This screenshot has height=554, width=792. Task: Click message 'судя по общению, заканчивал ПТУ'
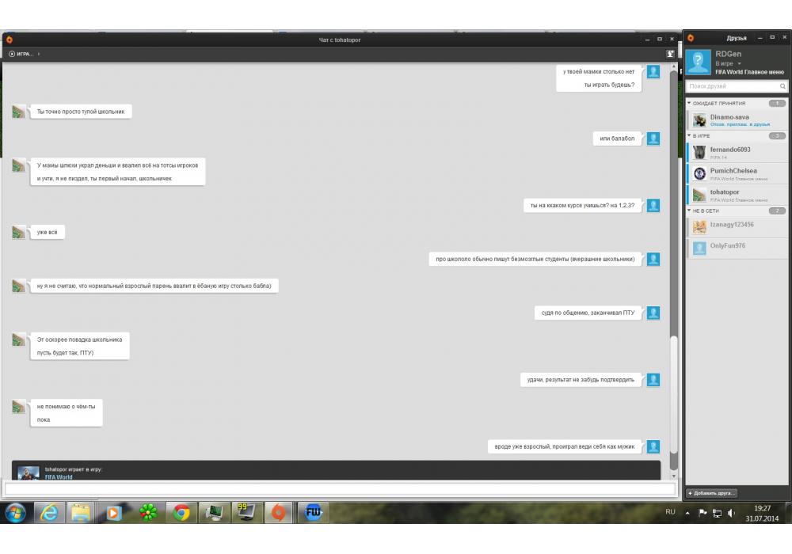pos(588,313)
